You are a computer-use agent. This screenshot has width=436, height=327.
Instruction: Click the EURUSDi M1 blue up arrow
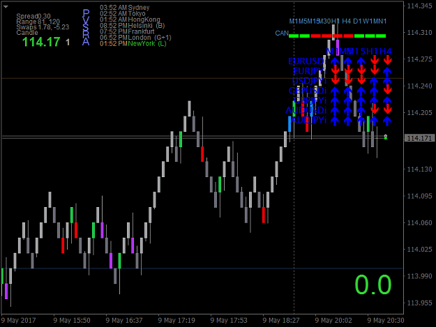pos(335,61)
